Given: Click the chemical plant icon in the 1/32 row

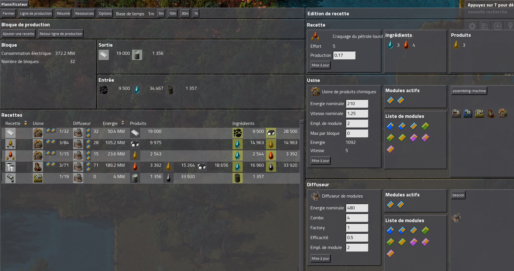Looking at the screenshot, I should pyautogui.click(x=38, y=133).
